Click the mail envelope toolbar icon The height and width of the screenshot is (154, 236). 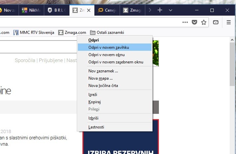216,22
